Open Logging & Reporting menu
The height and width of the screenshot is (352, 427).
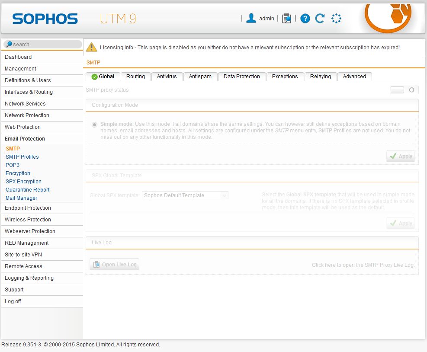(x=42, y=278)
